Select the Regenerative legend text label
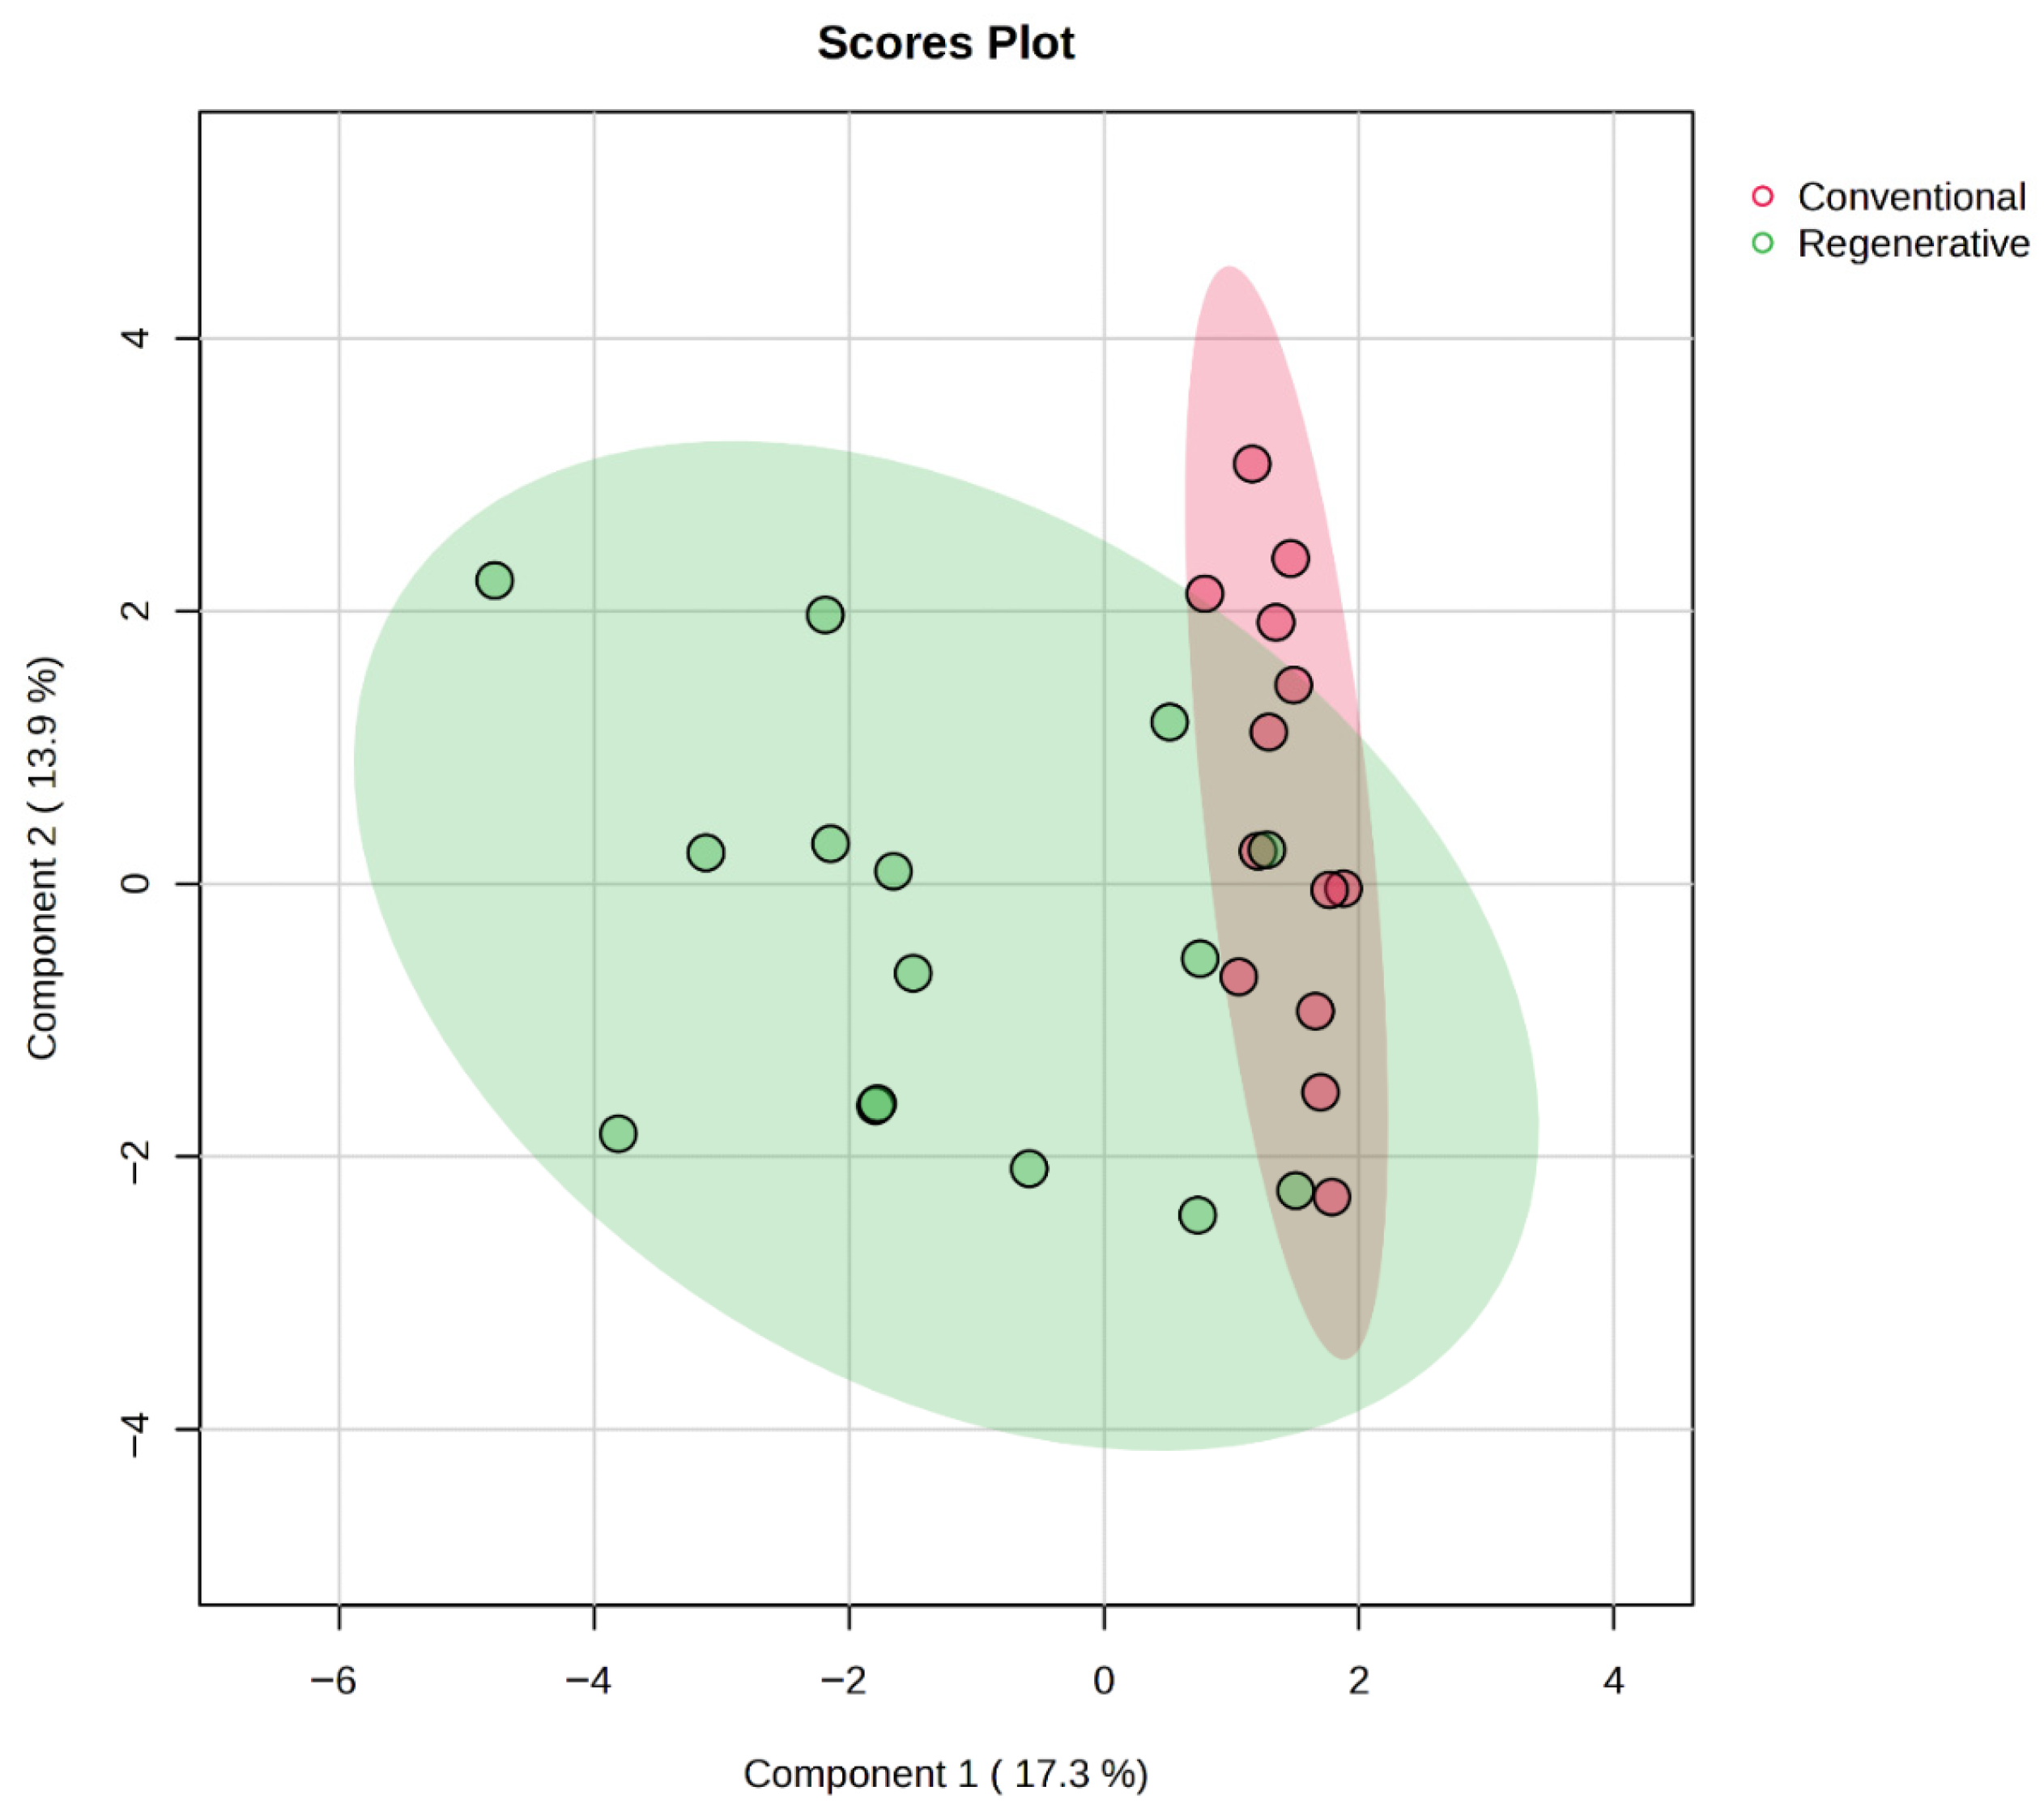Image resolution: width=2044 pixels, height=1816 pixels. (x=1914, y=243)
